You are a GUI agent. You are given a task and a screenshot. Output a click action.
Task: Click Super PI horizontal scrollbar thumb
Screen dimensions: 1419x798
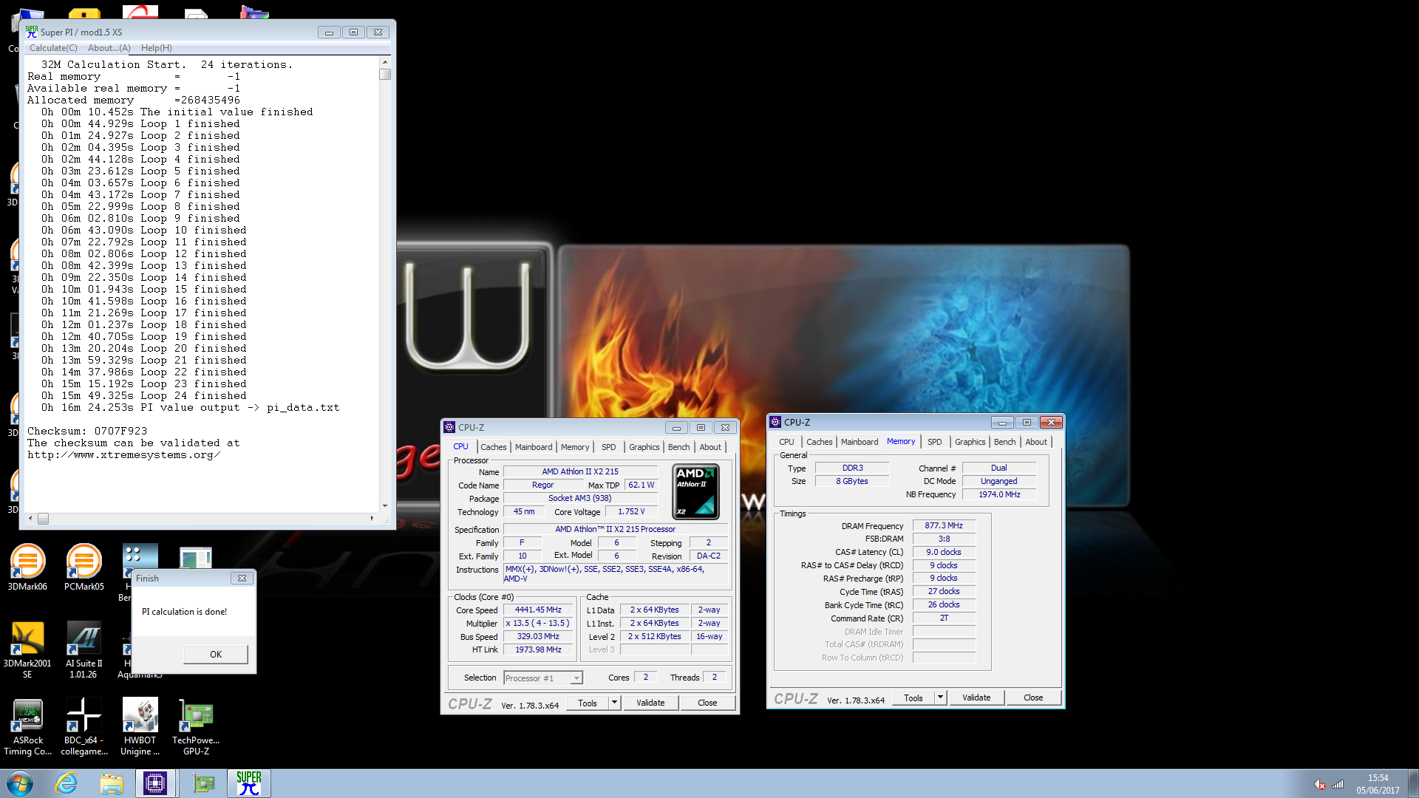(x=44, y=519)
